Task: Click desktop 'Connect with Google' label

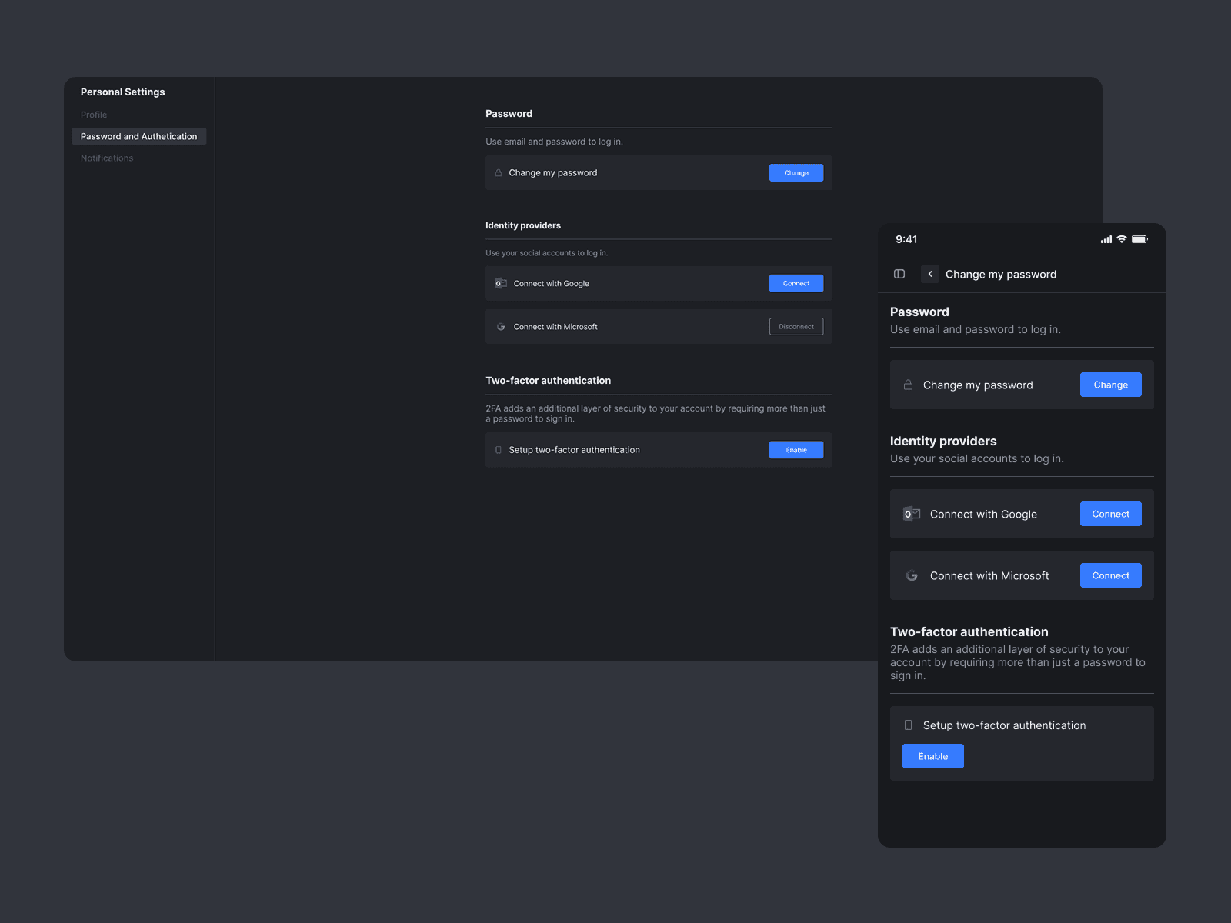Action: (552, 283)
